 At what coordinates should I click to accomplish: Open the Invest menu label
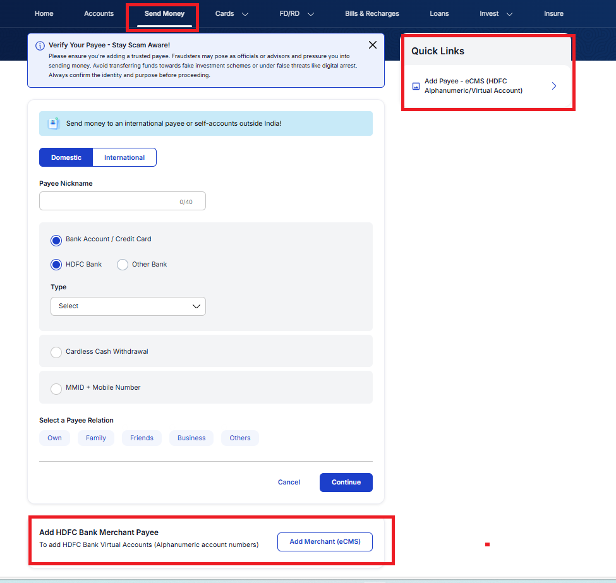(489, 13)
